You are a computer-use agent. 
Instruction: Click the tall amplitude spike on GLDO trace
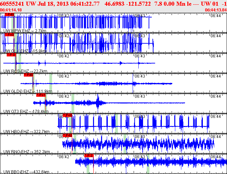pos(133,83)
